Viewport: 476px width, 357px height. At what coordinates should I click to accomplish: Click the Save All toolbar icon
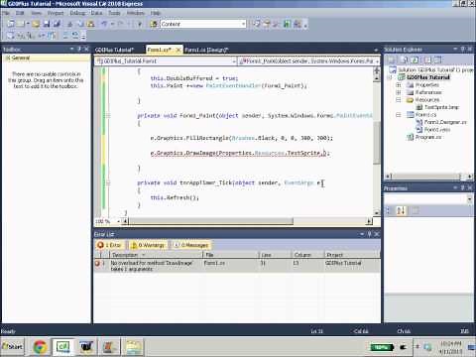(58, 24)
